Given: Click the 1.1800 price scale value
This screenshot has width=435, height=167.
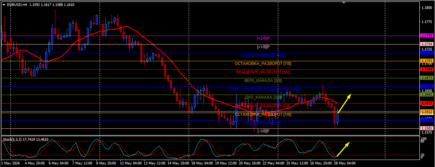Looking at the screenshot, I should click(x=427, y=8).
